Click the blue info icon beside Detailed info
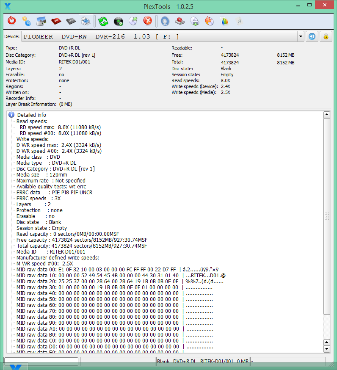Image resolution: width=337 pixels, height=370 pixels. (x=11, y=115)
